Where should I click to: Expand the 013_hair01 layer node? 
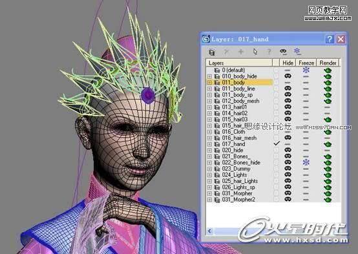click(209, 107)
